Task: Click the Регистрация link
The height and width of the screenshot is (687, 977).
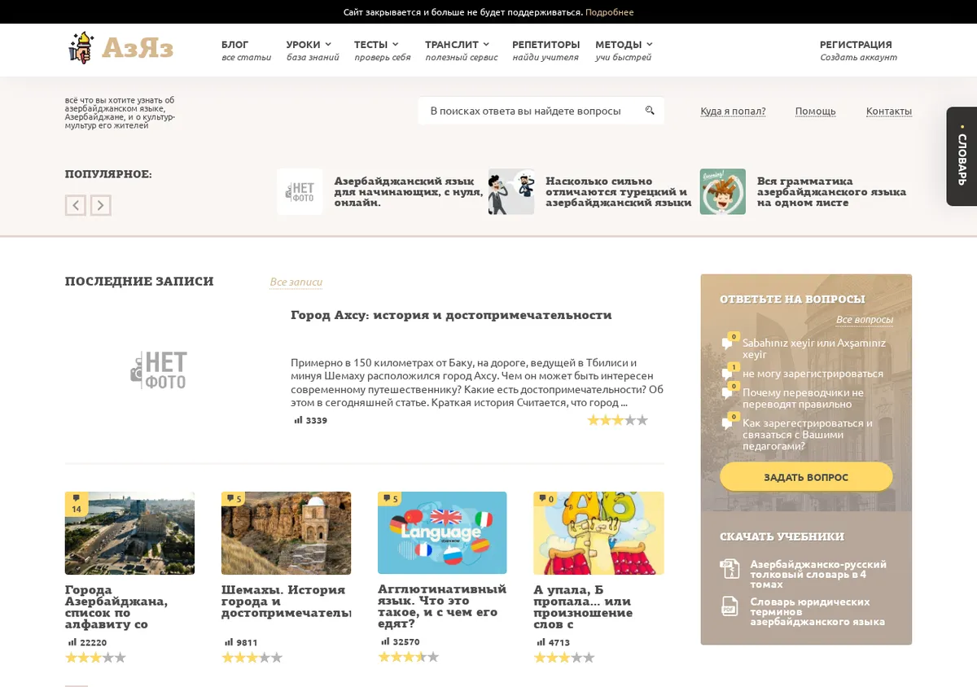Action: (856, 45)
